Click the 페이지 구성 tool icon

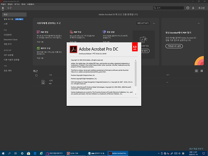[38, 48]
